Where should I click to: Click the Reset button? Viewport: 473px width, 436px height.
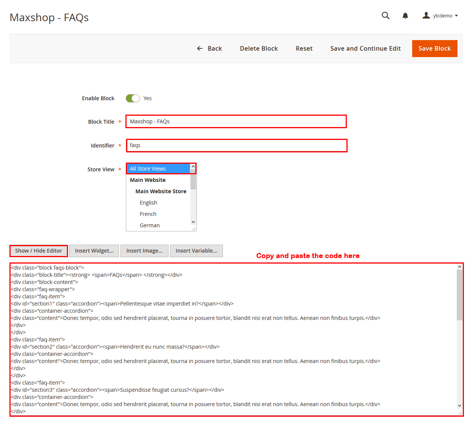click(x=304, y=48)
